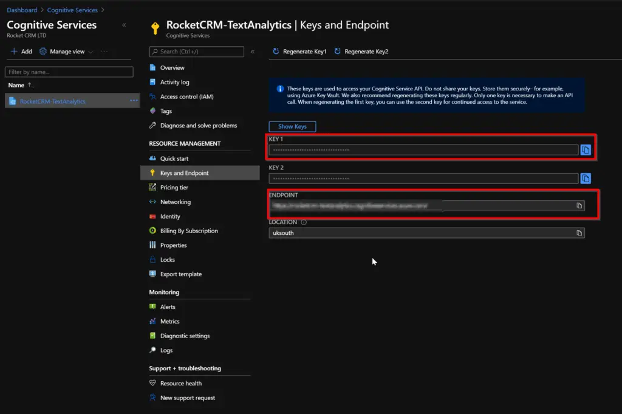Open more commands ellipsis beside Manage view
The height and width of the screenshot is (414, 622).
[104, 51]
